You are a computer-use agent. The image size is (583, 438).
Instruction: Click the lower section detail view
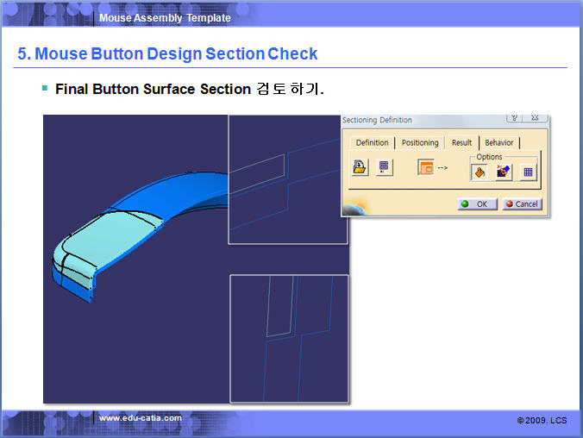click(289, 338)
